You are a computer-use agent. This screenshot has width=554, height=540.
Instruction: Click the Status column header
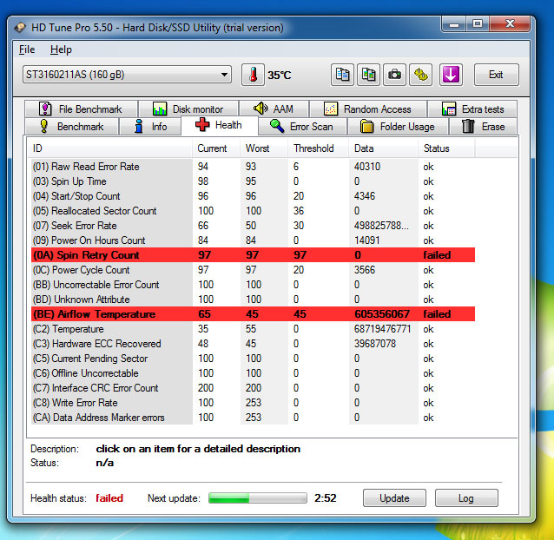click(x=446, y=148)
